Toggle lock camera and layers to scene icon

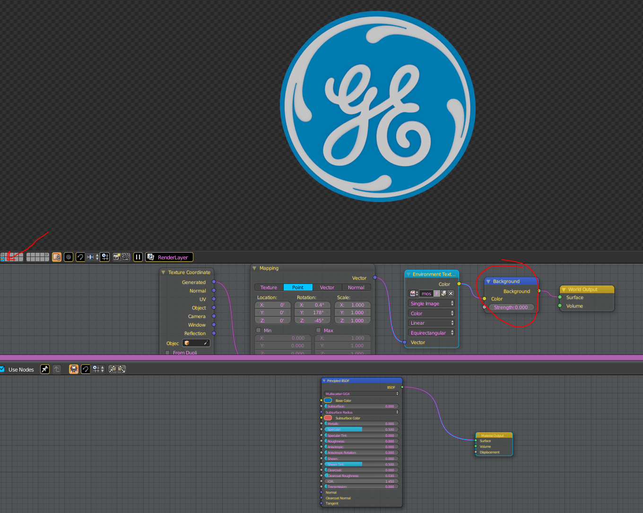coord(57,257)
